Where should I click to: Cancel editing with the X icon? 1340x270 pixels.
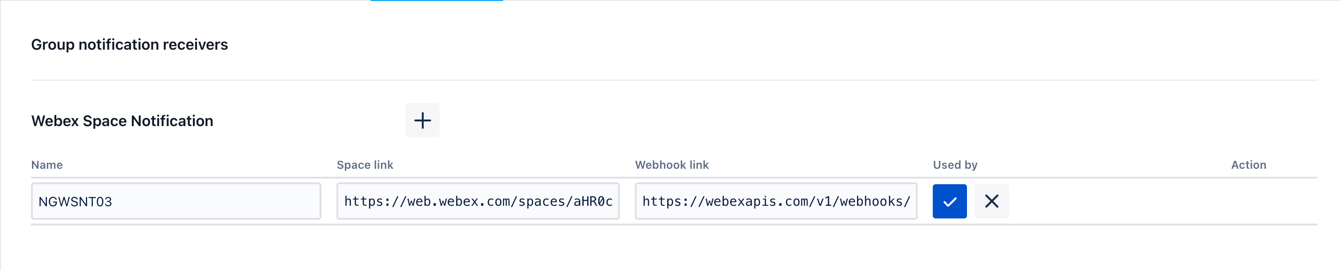point(991,202)
